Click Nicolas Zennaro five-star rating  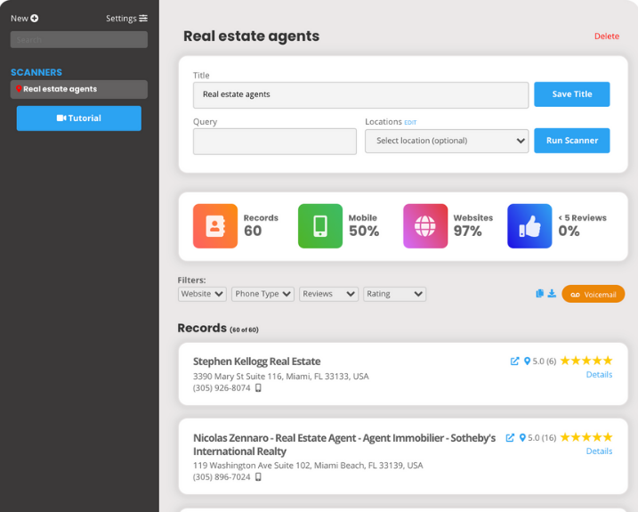tap(586, 437)
